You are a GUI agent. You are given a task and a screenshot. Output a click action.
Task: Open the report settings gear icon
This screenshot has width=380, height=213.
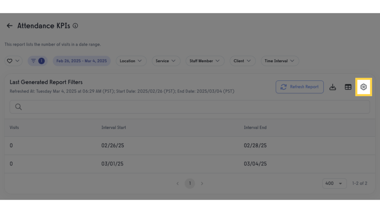363,87
